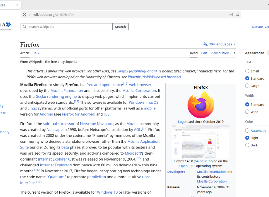Toggle reader view icon in address bar
Screen dimensions: 269x197
click(x=231, y=15)
